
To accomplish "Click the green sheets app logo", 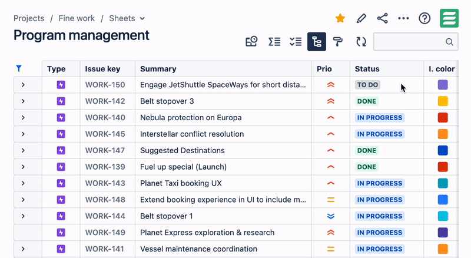I will [449, 18].
